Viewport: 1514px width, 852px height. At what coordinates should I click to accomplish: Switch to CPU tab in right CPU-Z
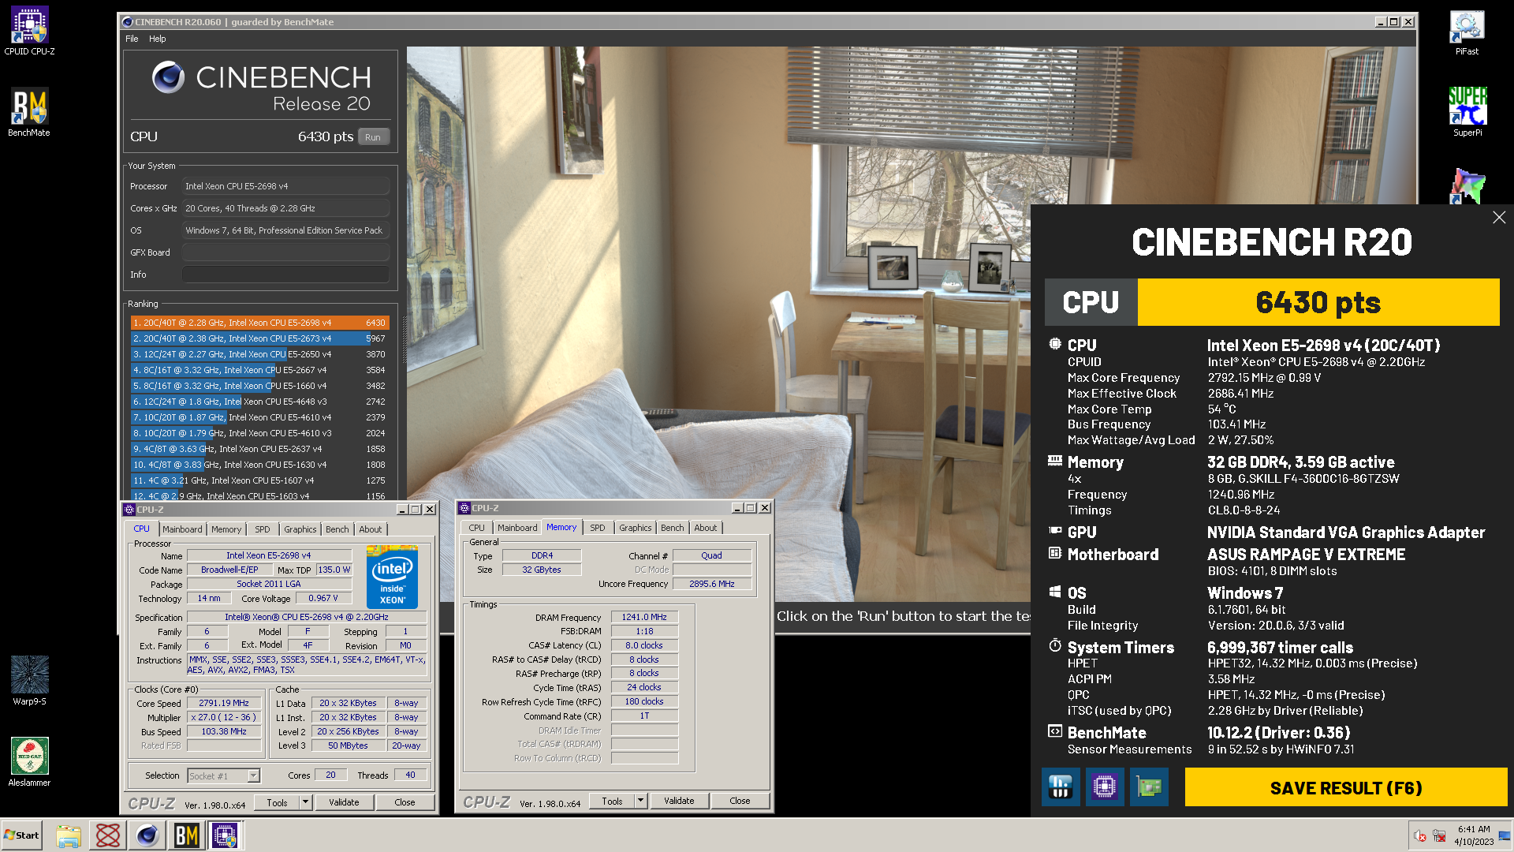(x=477, y=528)
